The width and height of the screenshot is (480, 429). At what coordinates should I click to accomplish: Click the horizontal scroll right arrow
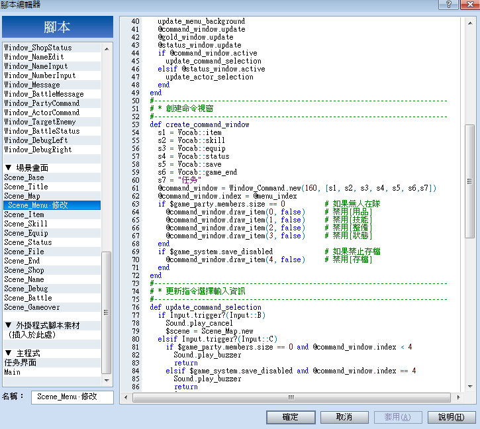point(458,397)
